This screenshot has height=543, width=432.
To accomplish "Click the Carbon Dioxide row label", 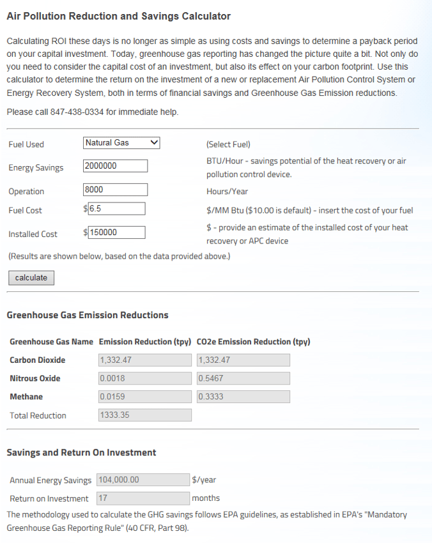I will tap(38, 360).
